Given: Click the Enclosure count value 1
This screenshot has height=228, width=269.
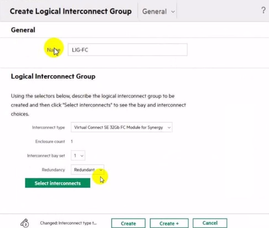Looking at the screenshot, I should pos(72,142).
